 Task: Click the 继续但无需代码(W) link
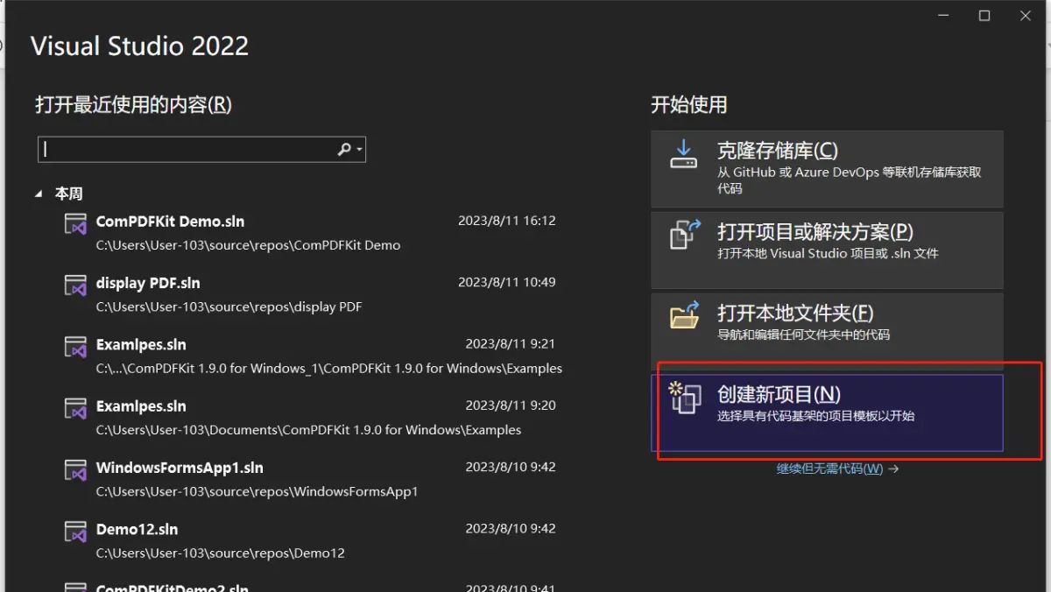point(830,469)
